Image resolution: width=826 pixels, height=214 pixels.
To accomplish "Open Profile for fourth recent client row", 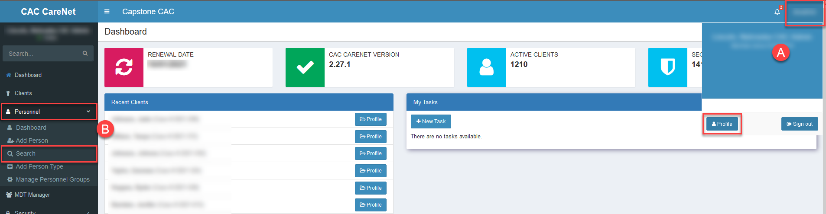I will click(371, 171).
